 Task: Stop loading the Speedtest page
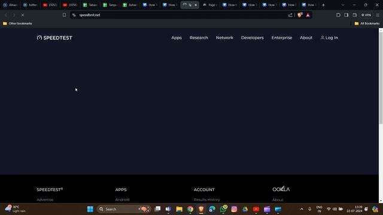[x=23, y=15]
